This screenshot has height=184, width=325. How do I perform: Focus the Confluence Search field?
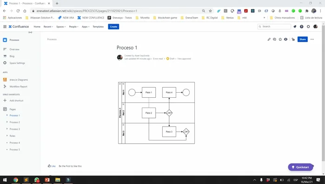274,26
